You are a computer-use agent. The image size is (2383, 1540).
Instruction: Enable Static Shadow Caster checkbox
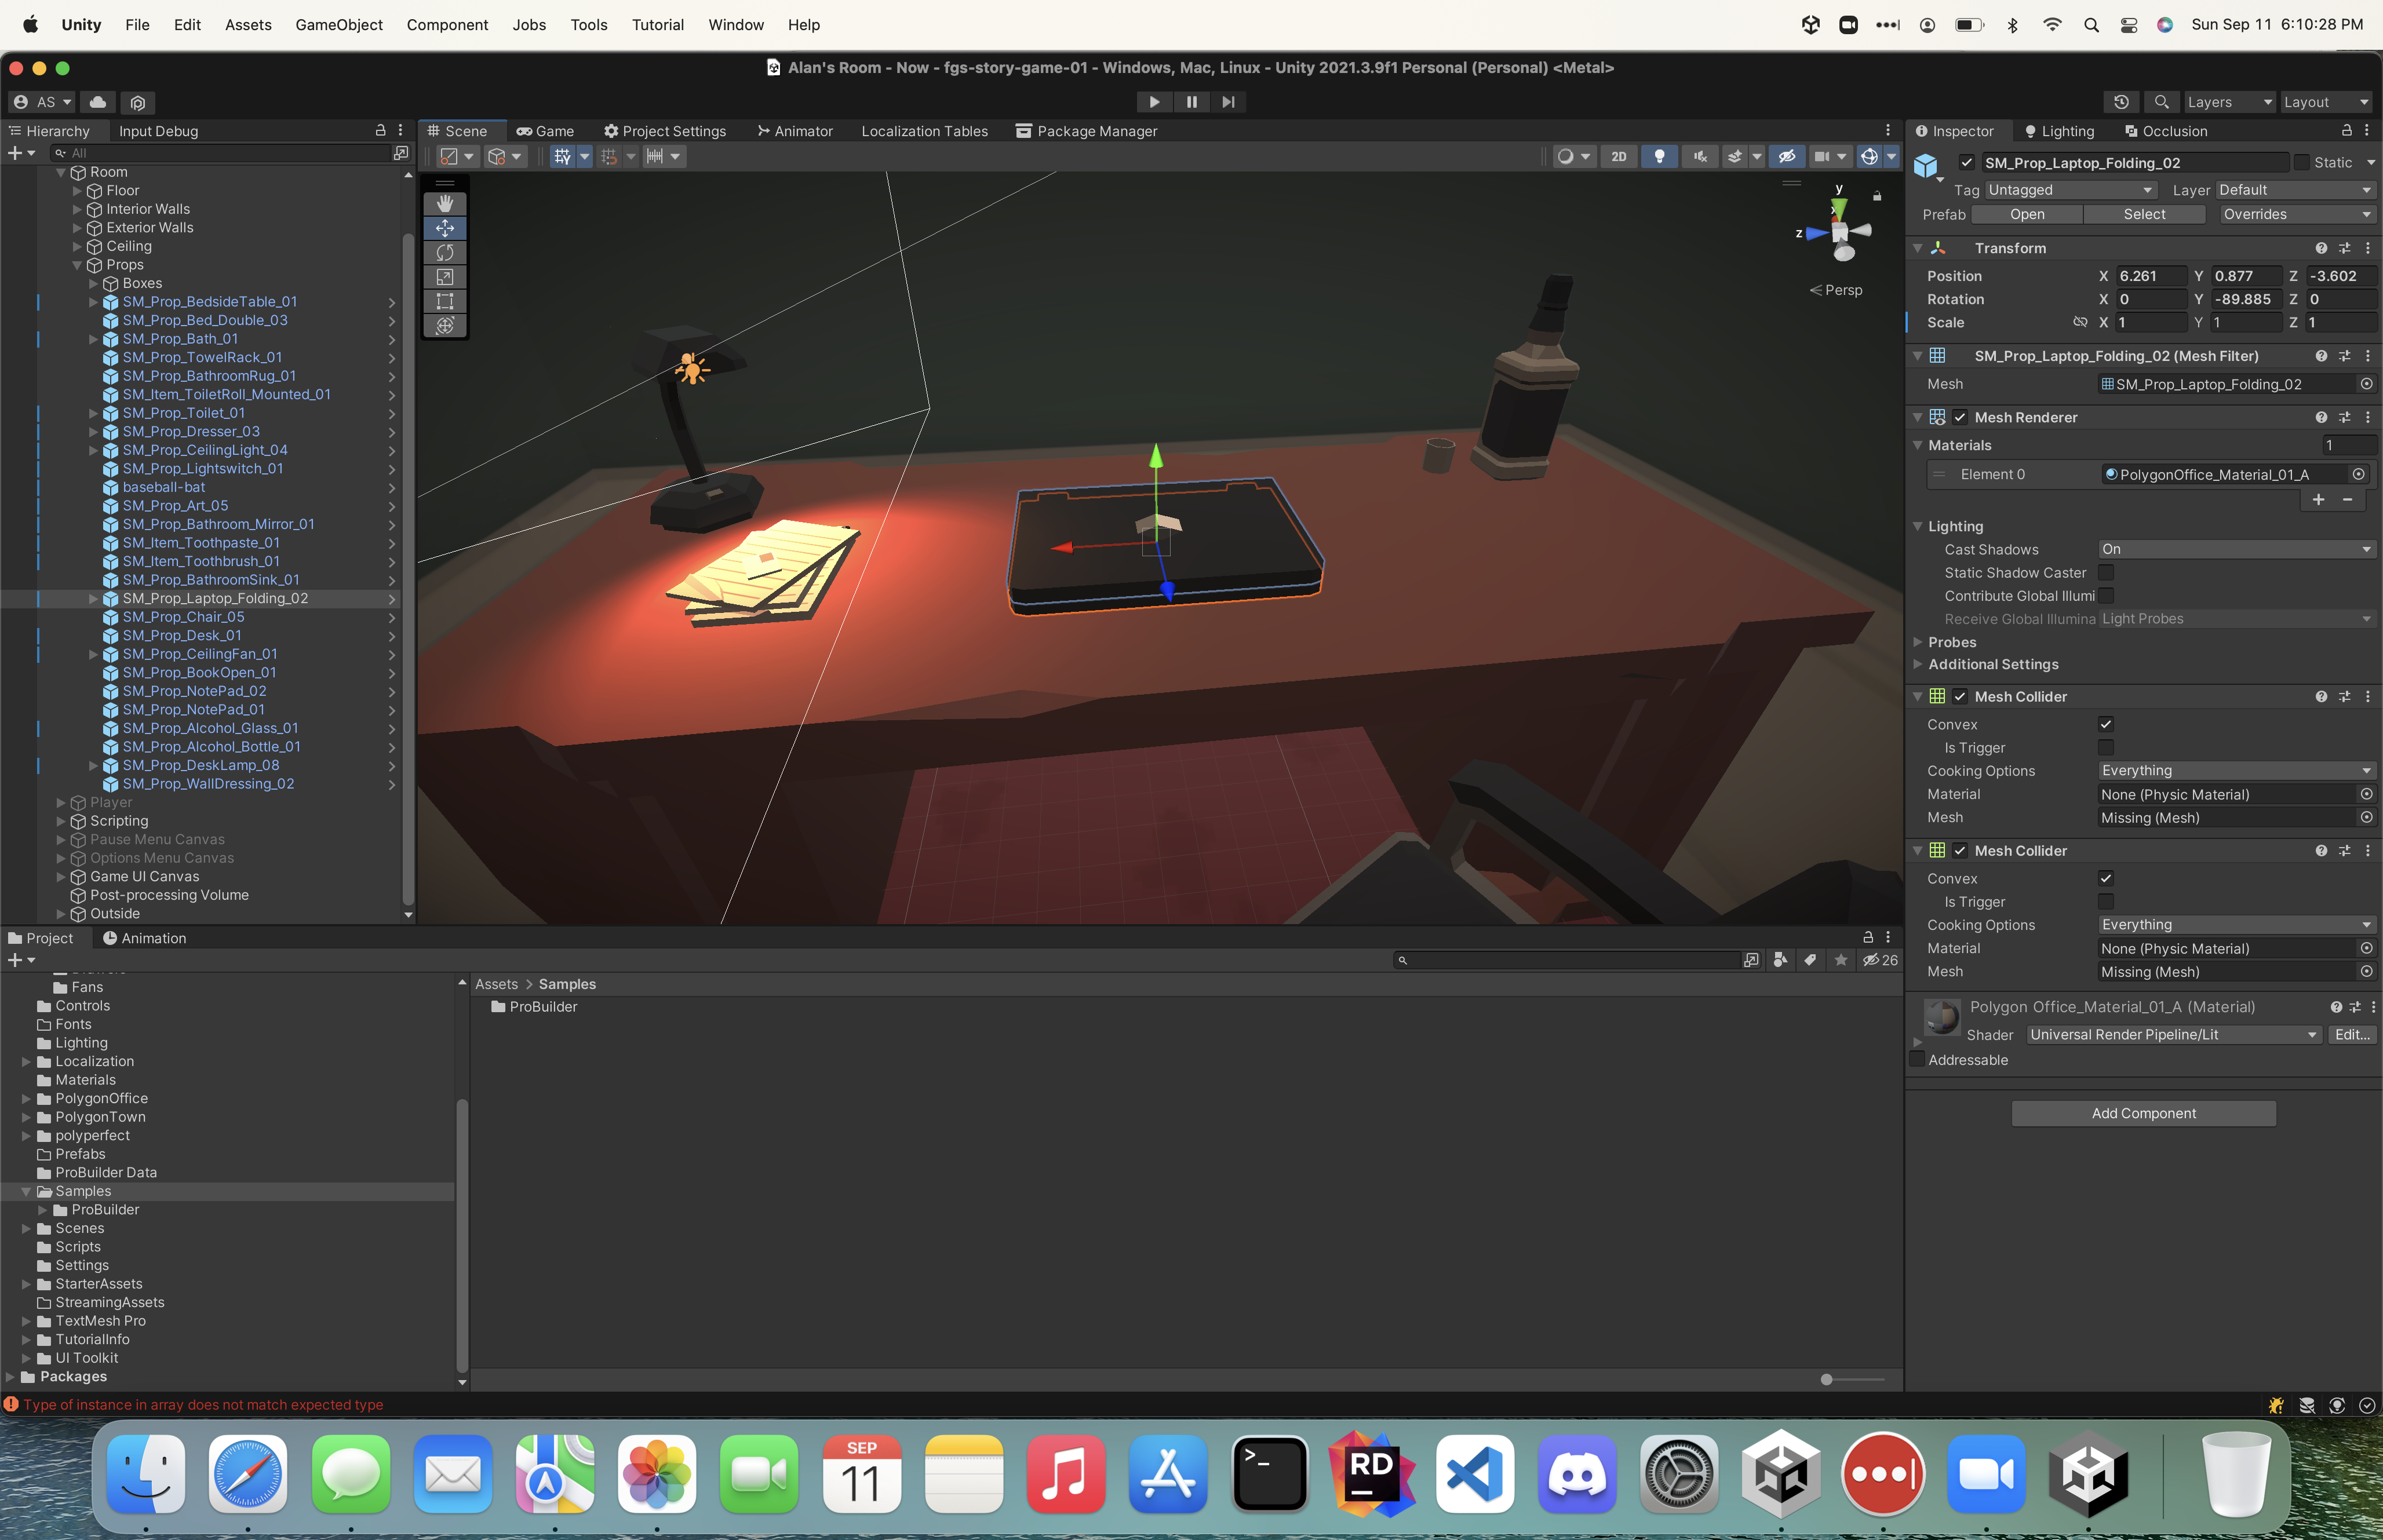(x=2106, y=573)
